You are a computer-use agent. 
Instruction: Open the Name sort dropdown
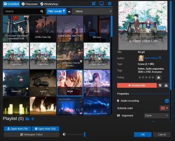point(92,11)
